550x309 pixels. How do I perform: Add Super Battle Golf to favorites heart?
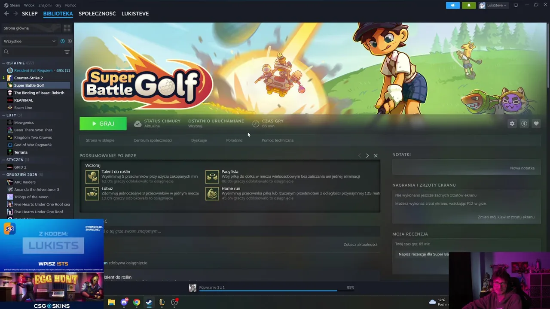point(536,124)
